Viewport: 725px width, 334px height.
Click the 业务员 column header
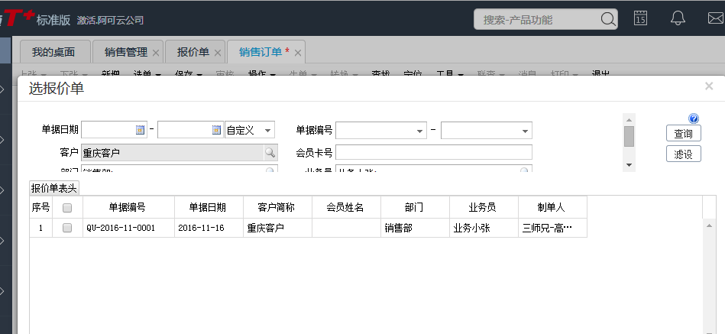[x=484, y=207]
